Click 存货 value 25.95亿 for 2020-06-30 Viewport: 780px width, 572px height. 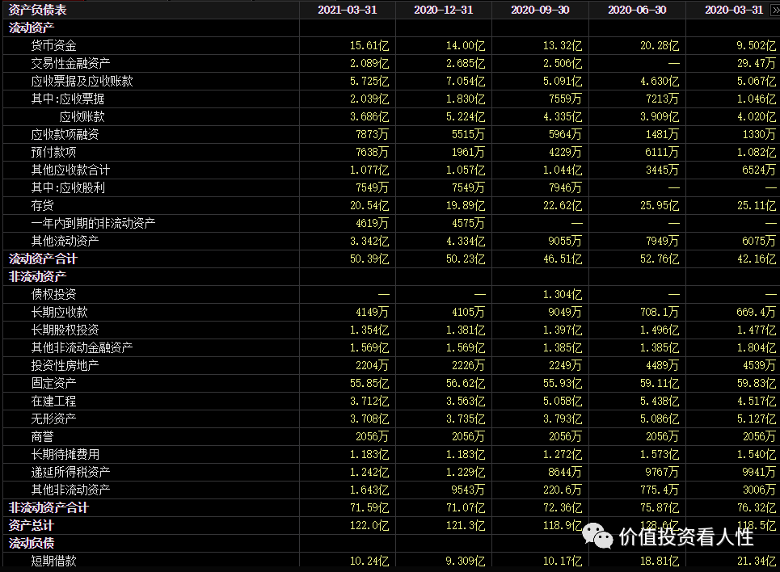659,206
